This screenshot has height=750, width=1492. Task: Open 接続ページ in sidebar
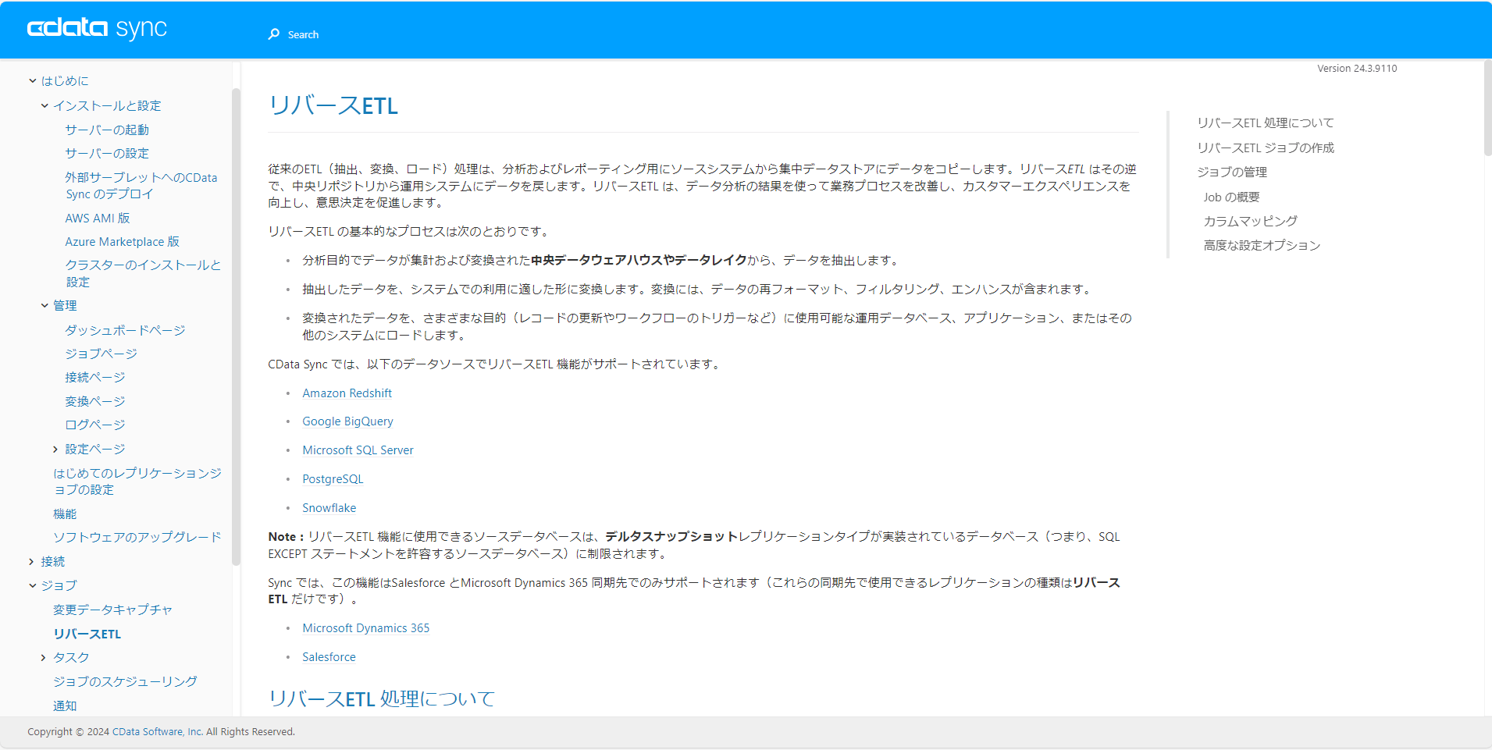tap(94, 378)
